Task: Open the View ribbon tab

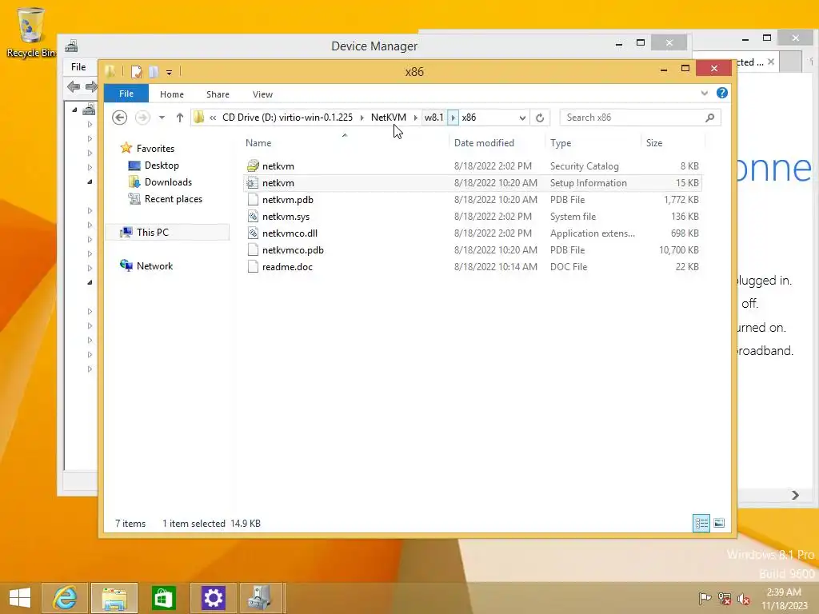Action: point(262,94)
